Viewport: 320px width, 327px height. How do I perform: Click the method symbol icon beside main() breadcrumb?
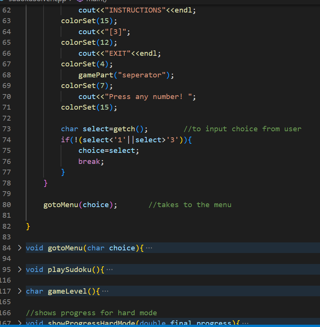pyautogui.click(x=80, y=1)
